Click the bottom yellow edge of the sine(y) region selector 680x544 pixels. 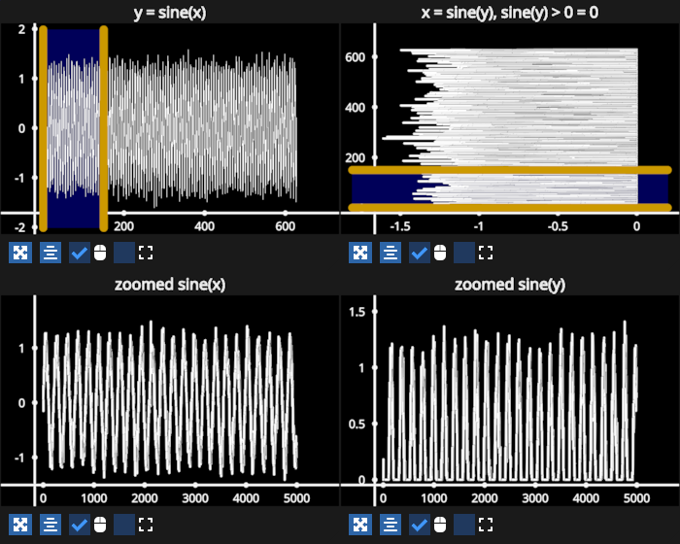click(x=510, y=207)
